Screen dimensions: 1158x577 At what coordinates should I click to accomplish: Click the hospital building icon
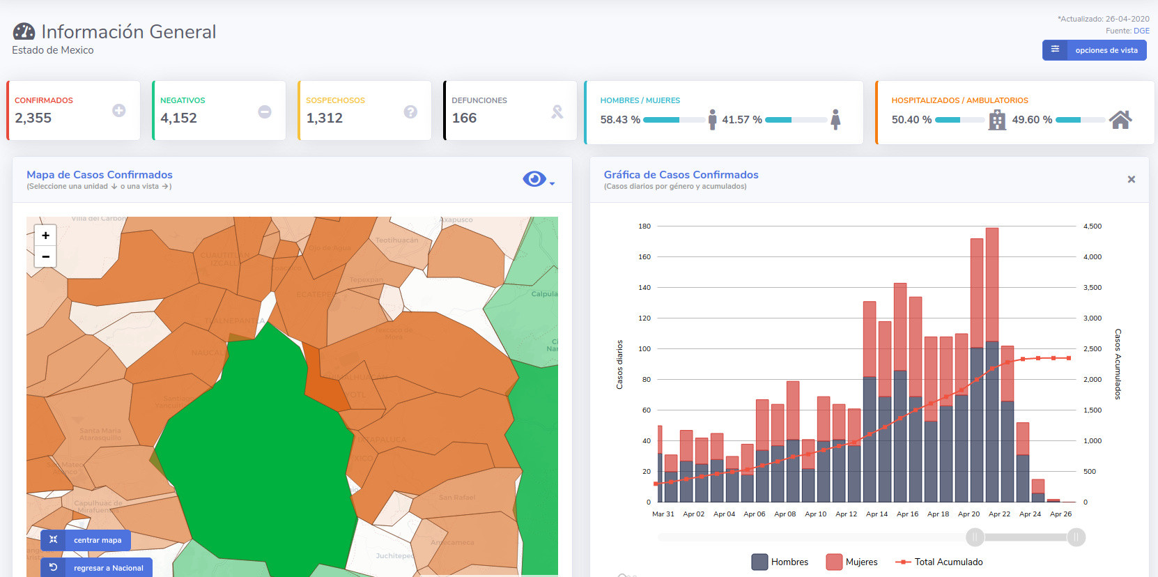(997, 120)
